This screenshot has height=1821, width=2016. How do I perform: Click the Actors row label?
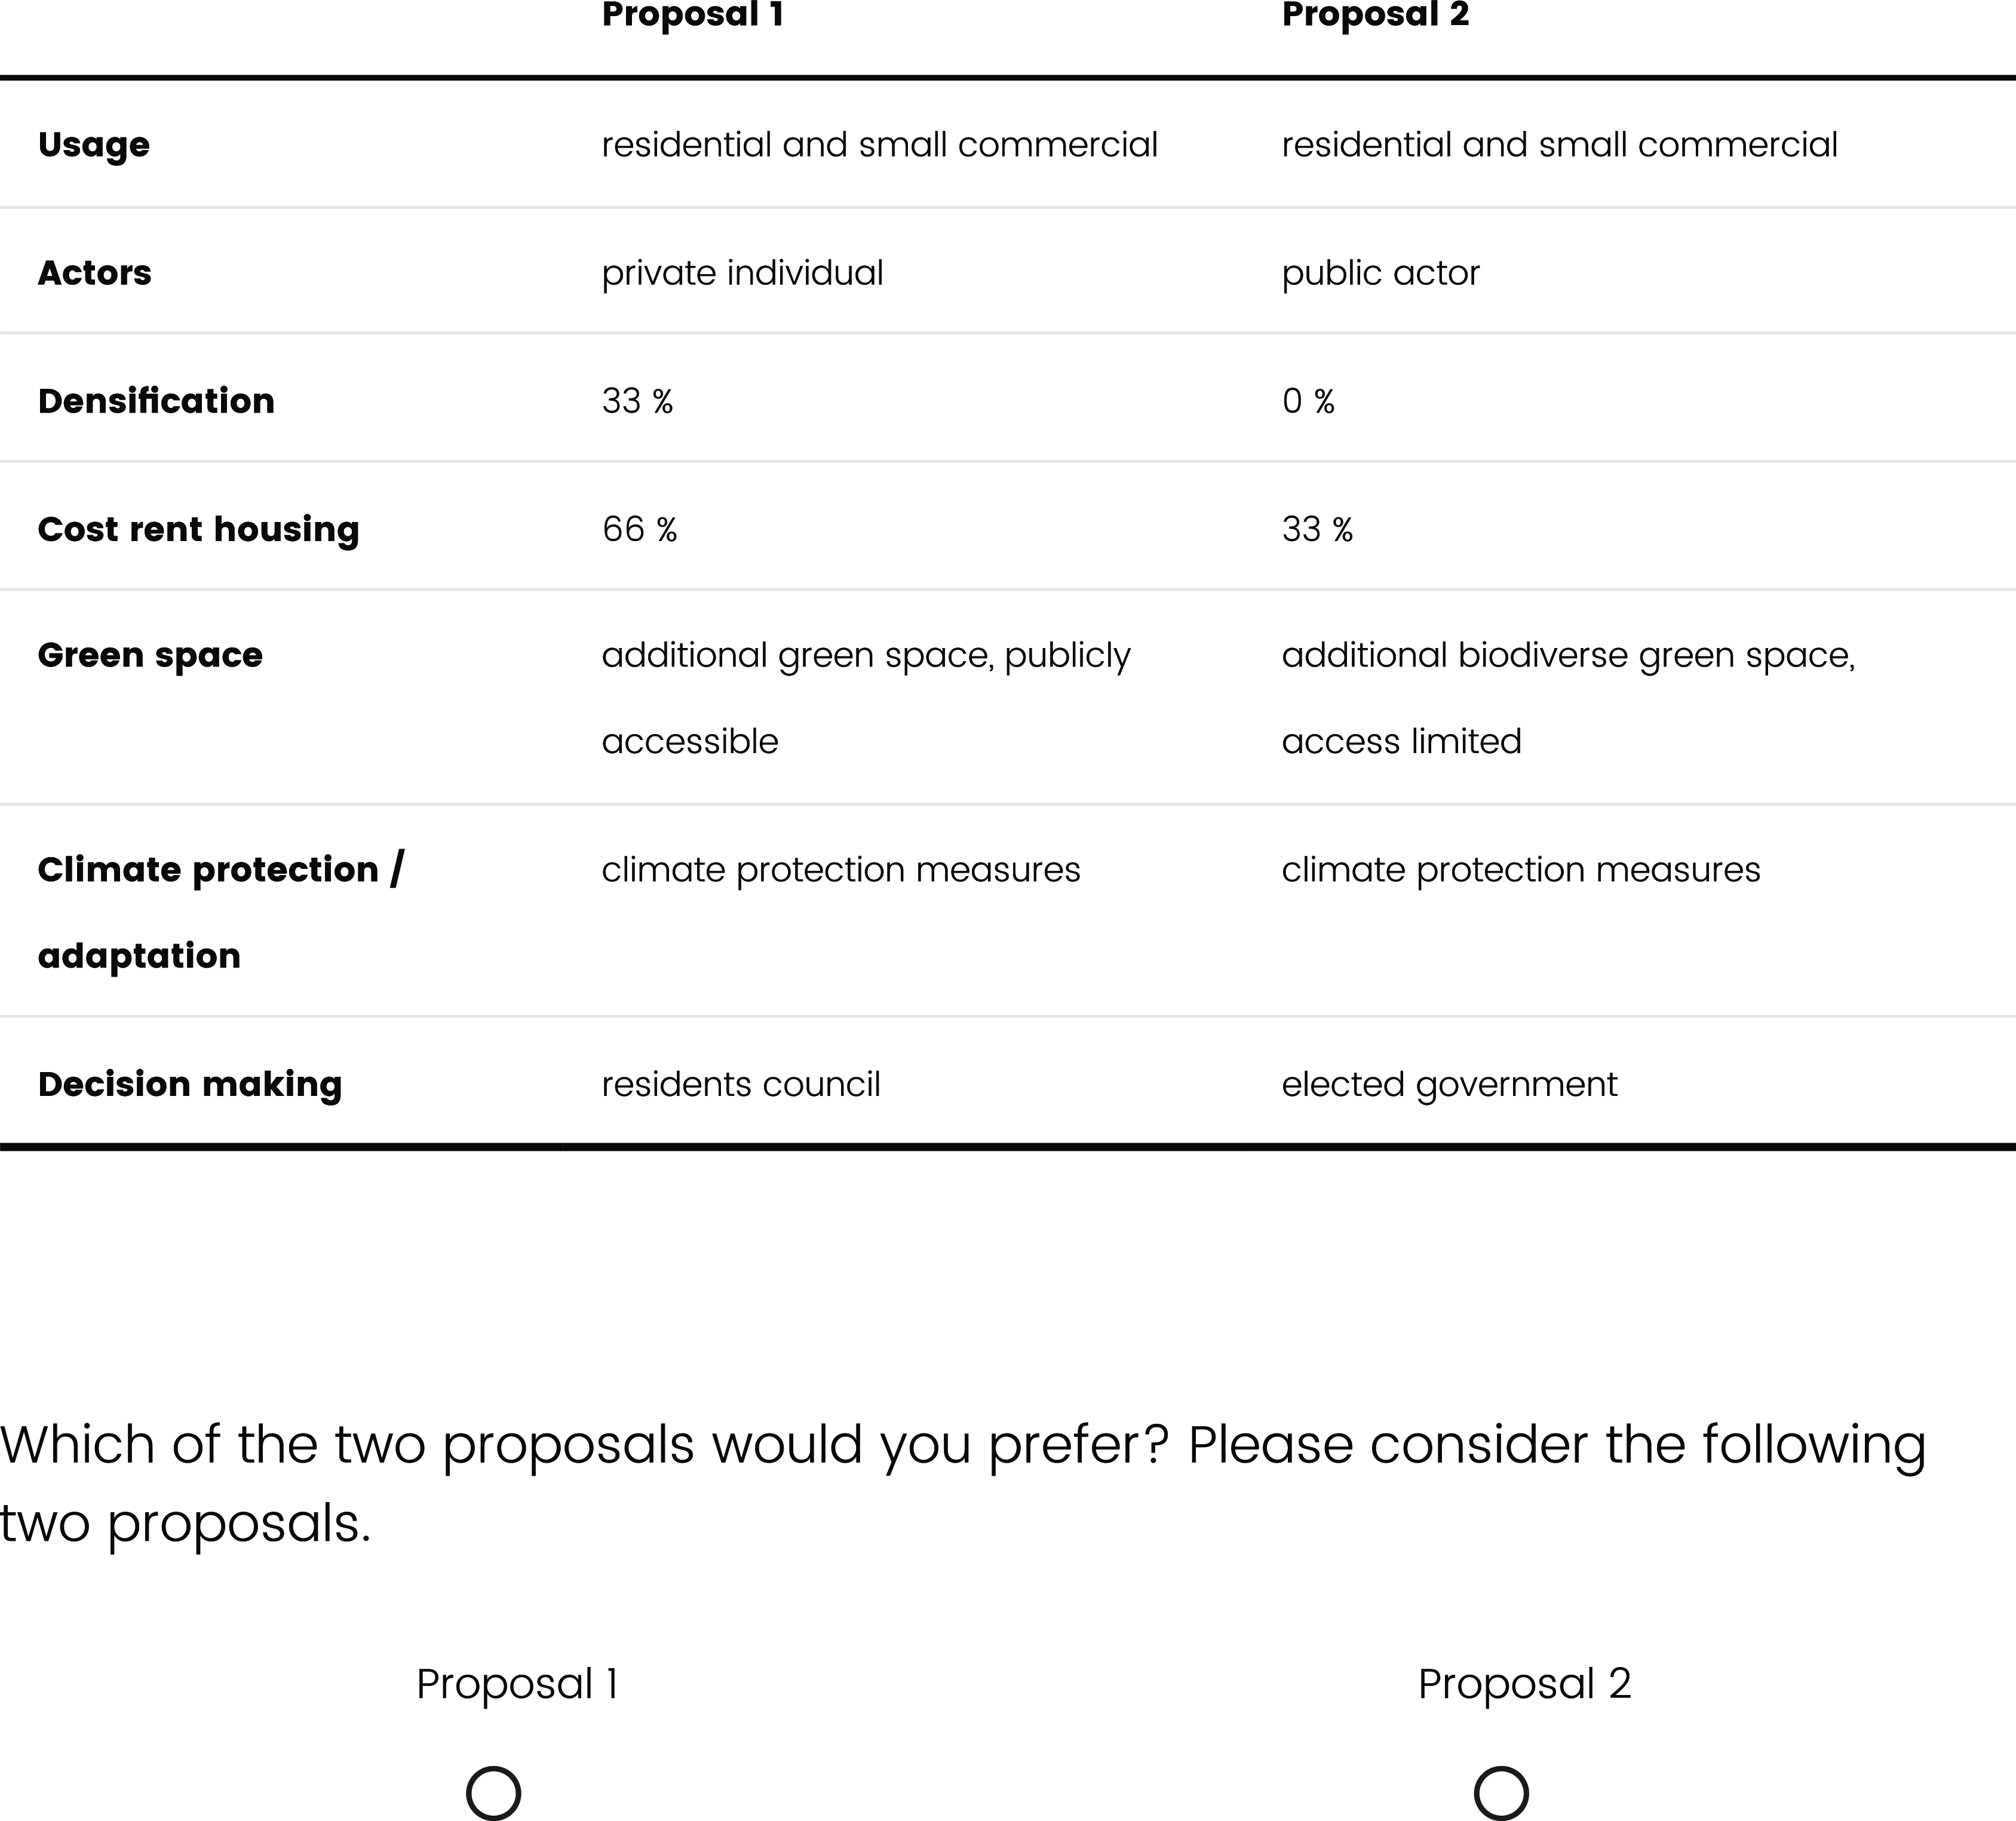point(95,273)
